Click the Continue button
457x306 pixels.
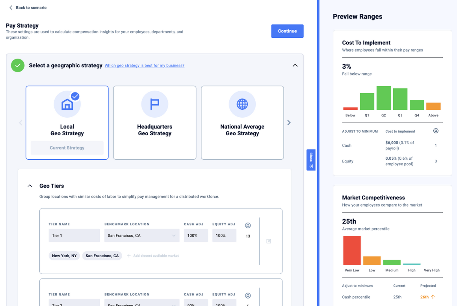[287, 31]
